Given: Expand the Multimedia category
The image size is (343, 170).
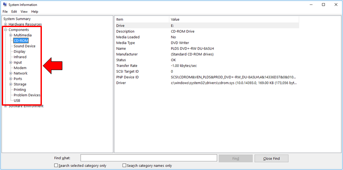Looking at the screenshot, I should click(11, 35).
